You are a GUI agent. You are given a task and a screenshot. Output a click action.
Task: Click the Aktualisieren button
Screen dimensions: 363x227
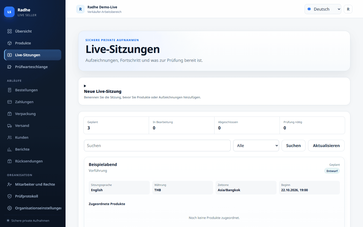pyautogui.click(x=326, y=146)
